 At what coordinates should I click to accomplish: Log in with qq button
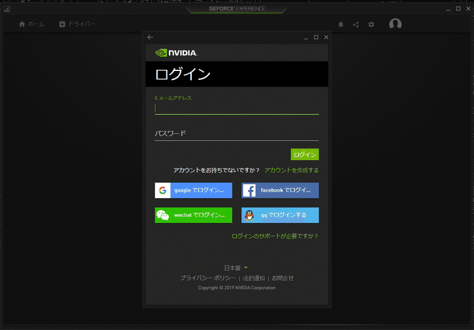tap(280, 215)
